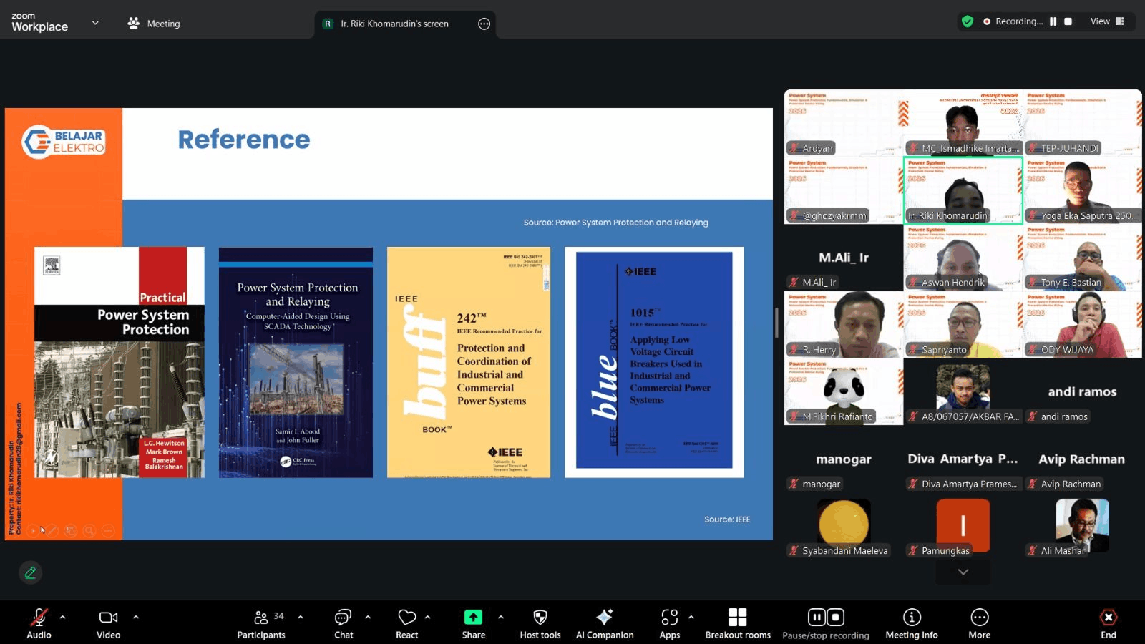
Task: Open Host tools shield icon
Action: pos(540,618)
